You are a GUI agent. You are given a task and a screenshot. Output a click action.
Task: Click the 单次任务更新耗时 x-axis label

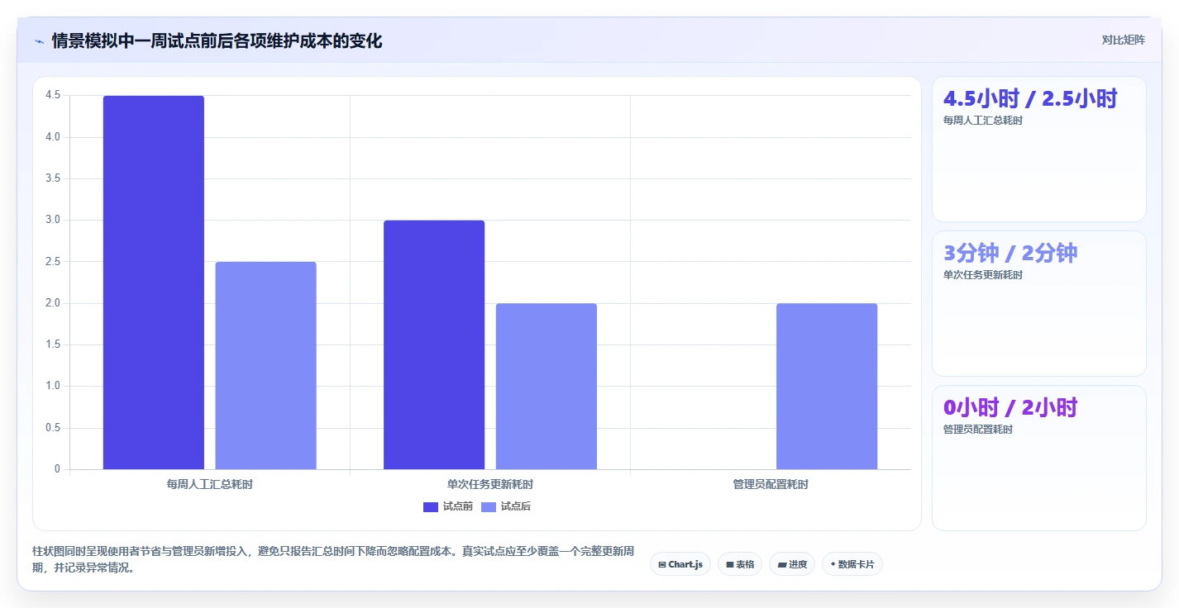click(x=490, y=485)
